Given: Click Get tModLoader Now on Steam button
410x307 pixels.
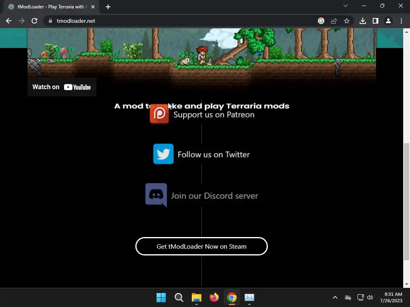Looking at the screenshot, I should point(201,246).
